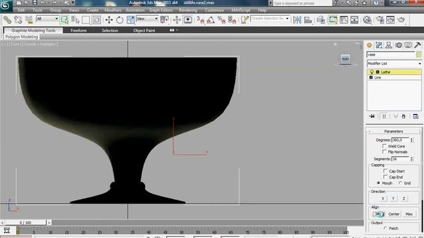Click the Segments spinner arrows
424x238 pixels.
coord(411,159)
